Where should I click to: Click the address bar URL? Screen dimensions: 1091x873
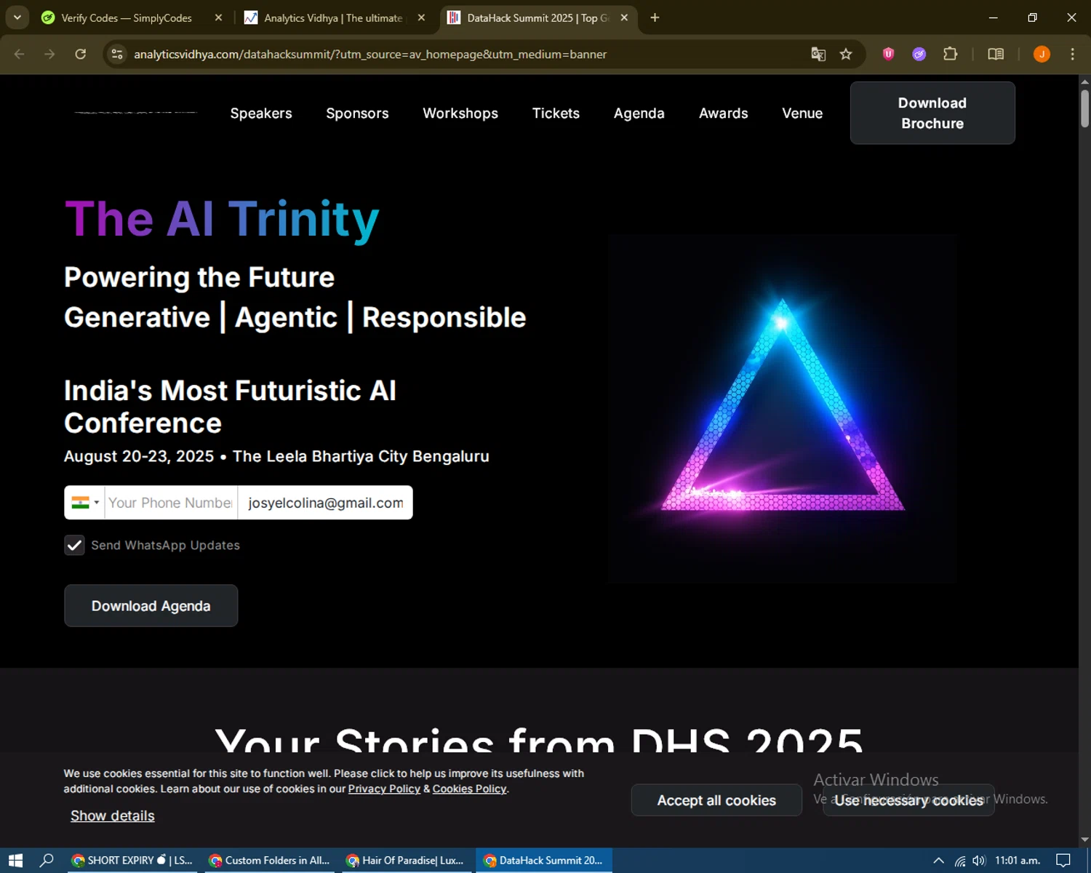[x=370, y=55]
